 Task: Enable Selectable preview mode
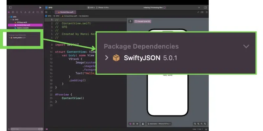pos(133,124)
